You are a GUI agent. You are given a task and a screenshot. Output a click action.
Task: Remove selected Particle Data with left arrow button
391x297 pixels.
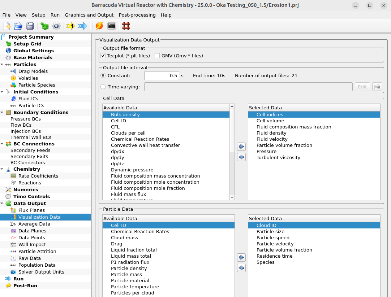pos(241,268)
